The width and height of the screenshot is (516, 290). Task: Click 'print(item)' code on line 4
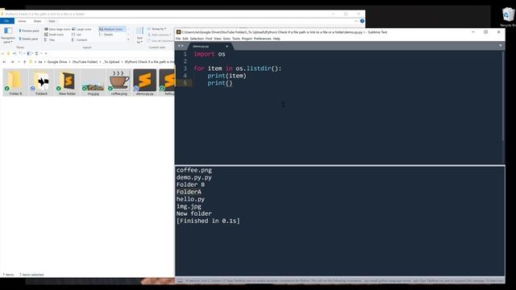coord(227,76)
